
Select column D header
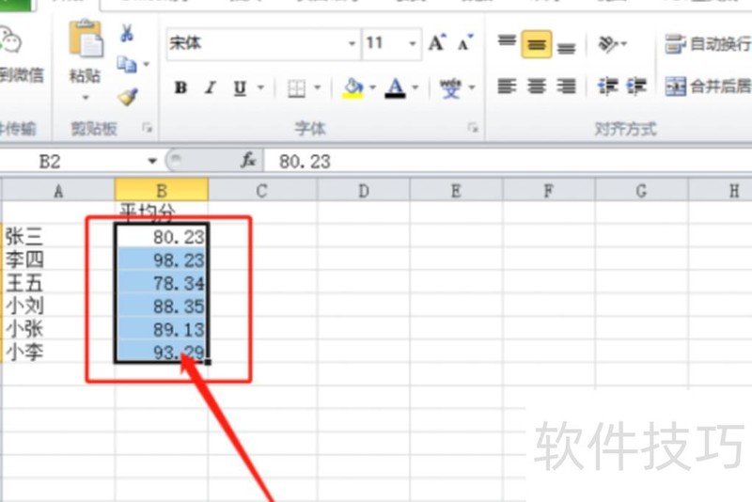(x=364, y=191)
